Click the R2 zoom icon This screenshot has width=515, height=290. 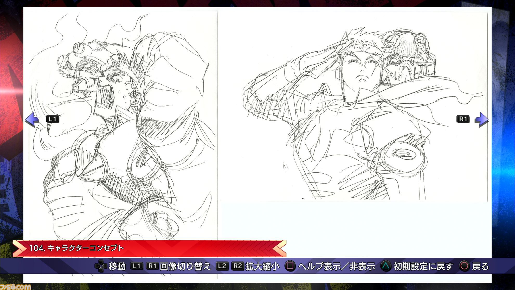(x=237, y=266)
